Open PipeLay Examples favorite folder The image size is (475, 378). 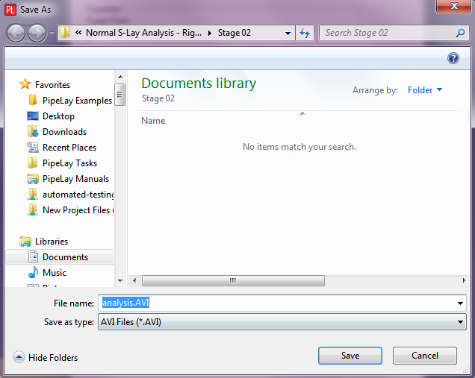coord(77,101)
